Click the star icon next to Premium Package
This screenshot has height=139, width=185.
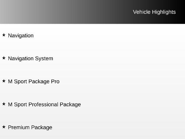pyautogui.click(x=4, y=127)
